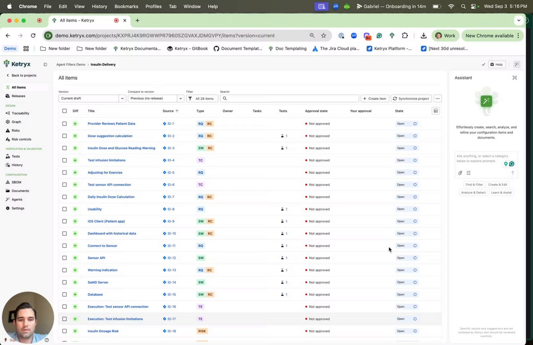Open Assistant filter settings sliders icon
Viewport: 533px width, 345px height.
(468, 173)
